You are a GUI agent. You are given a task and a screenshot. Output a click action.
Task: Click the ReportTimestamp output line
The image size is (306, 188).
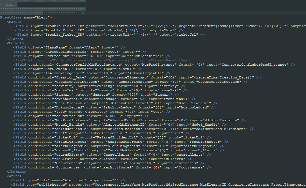click(x=130, y=82)
